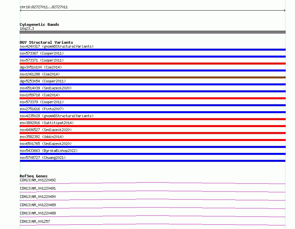Click variant label nsv5708727 (Chuang2021)
Image resolution: width=295 pixels, height=229 pixels.
[x=43, y=158]
